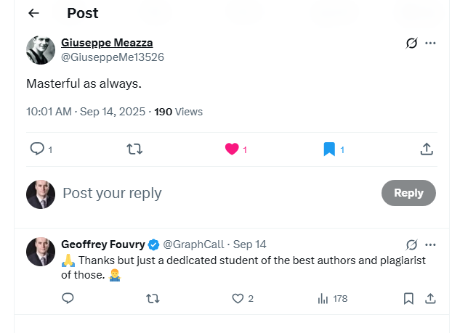The height and width of the screenshot is (333, 452).
Task: Repost the Masterful as always post
Action: click(x=134, y=149)
